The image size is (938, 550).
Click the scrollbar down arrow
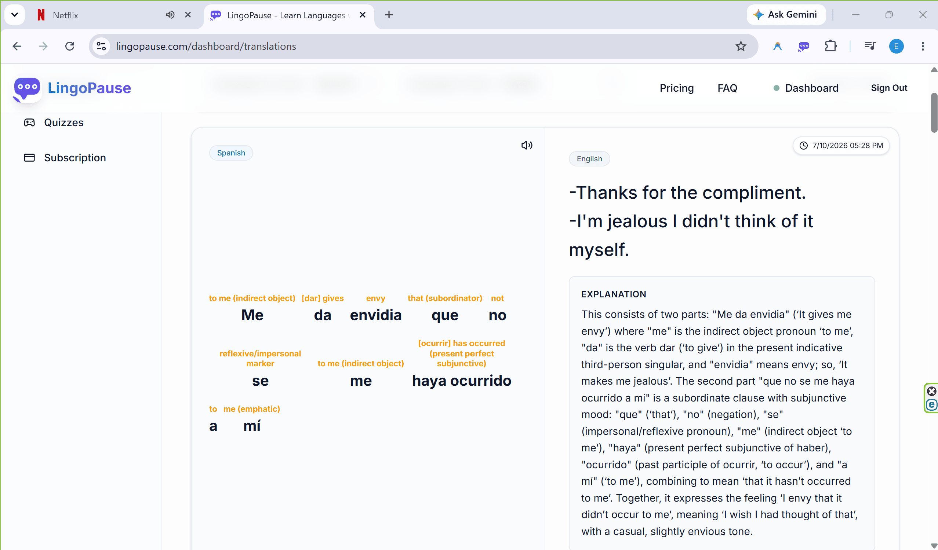pos(934,546)
